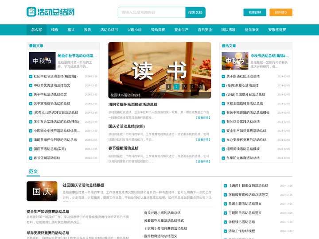The width and height of the screenshot is (319, 239).
Task: Open the 安全生产 navigation item
Action: click(x=181, y=30)
